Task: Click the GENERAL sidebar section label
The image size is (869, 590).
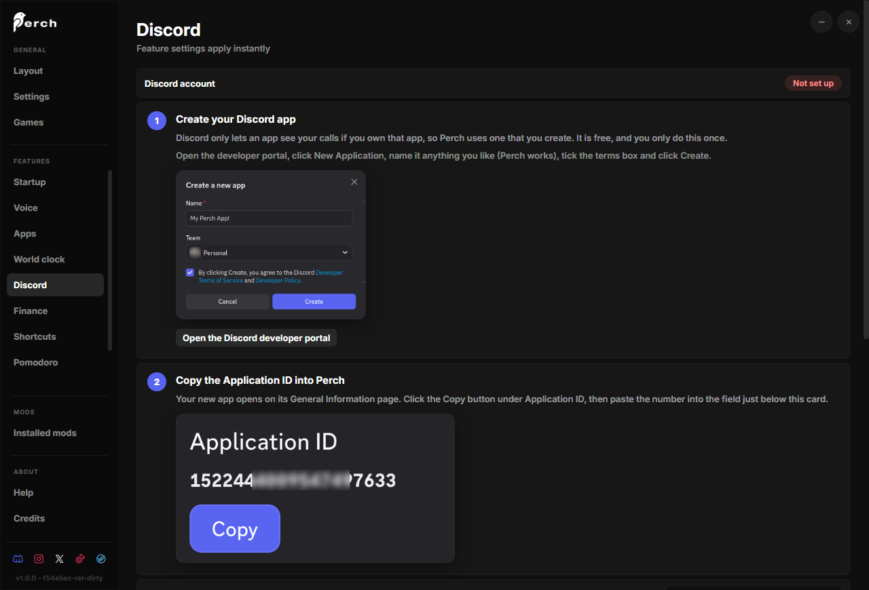Action: click(30, 50)
